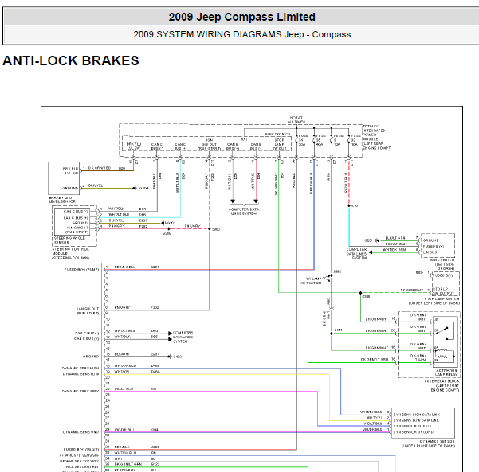479x472 pixels.
Task: Select the S301 splice label
Action: pos(355,205)
